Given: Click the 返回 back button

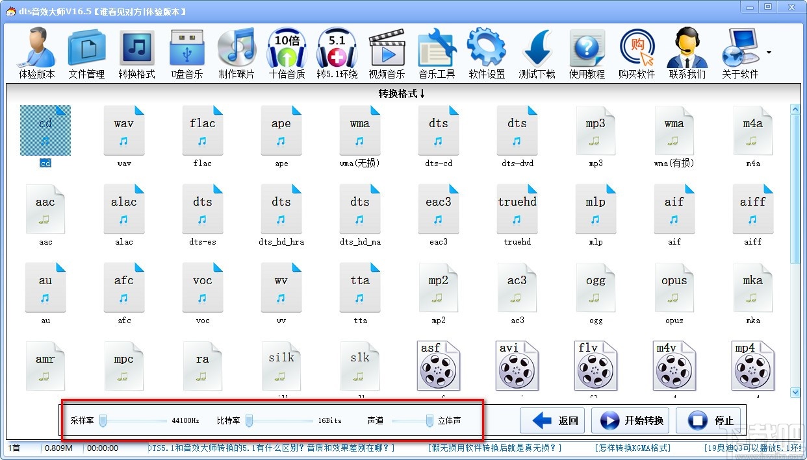Looking at the screenshot, I should coord(552,420).
